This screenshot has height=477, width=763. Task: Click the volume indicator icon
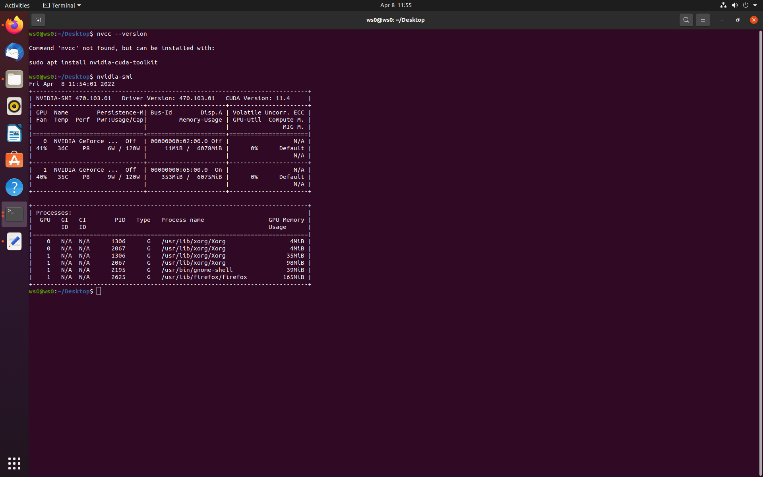734,5
